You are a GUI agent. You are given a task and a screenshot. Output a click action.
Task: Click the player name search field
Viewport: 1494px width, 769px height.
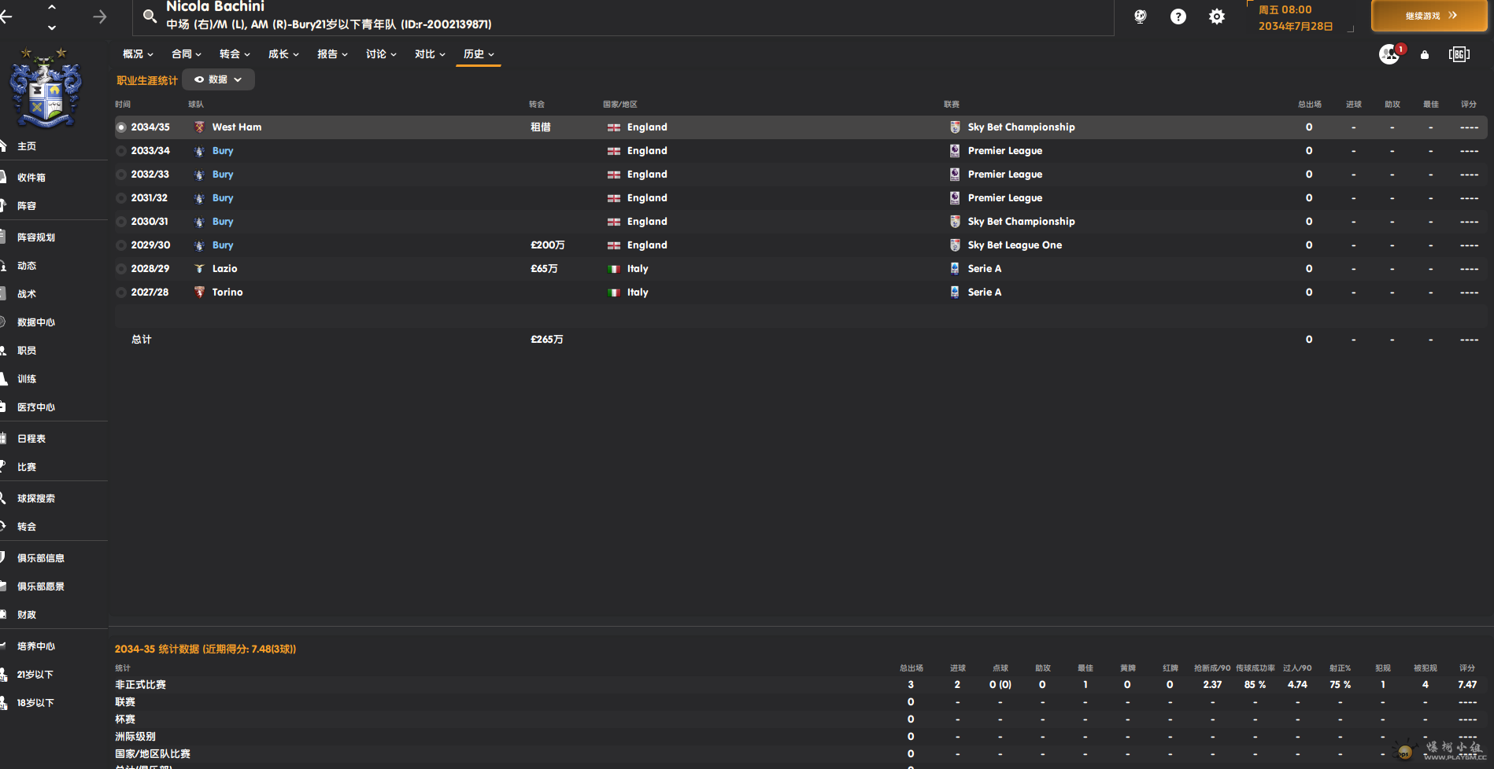click(x=623, y=17)
